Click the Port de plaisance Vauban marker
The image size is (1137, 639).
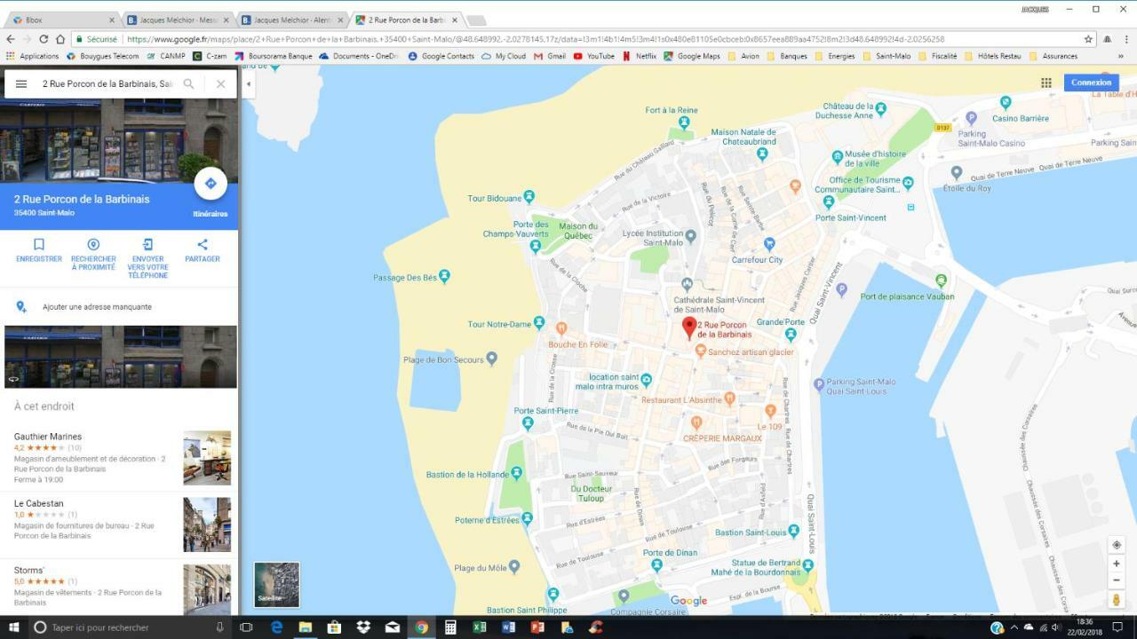point(941,280)
